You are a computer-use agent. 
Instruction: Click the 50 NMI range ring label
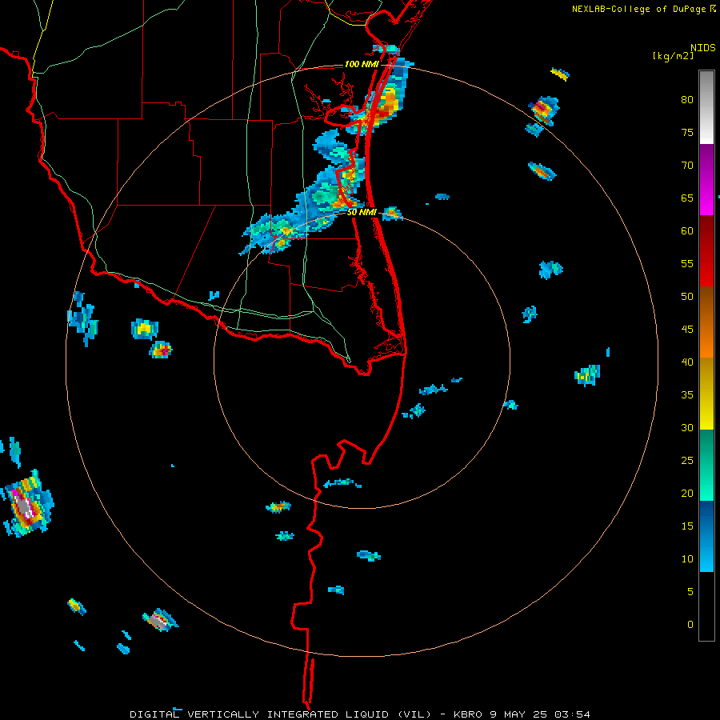362,212
